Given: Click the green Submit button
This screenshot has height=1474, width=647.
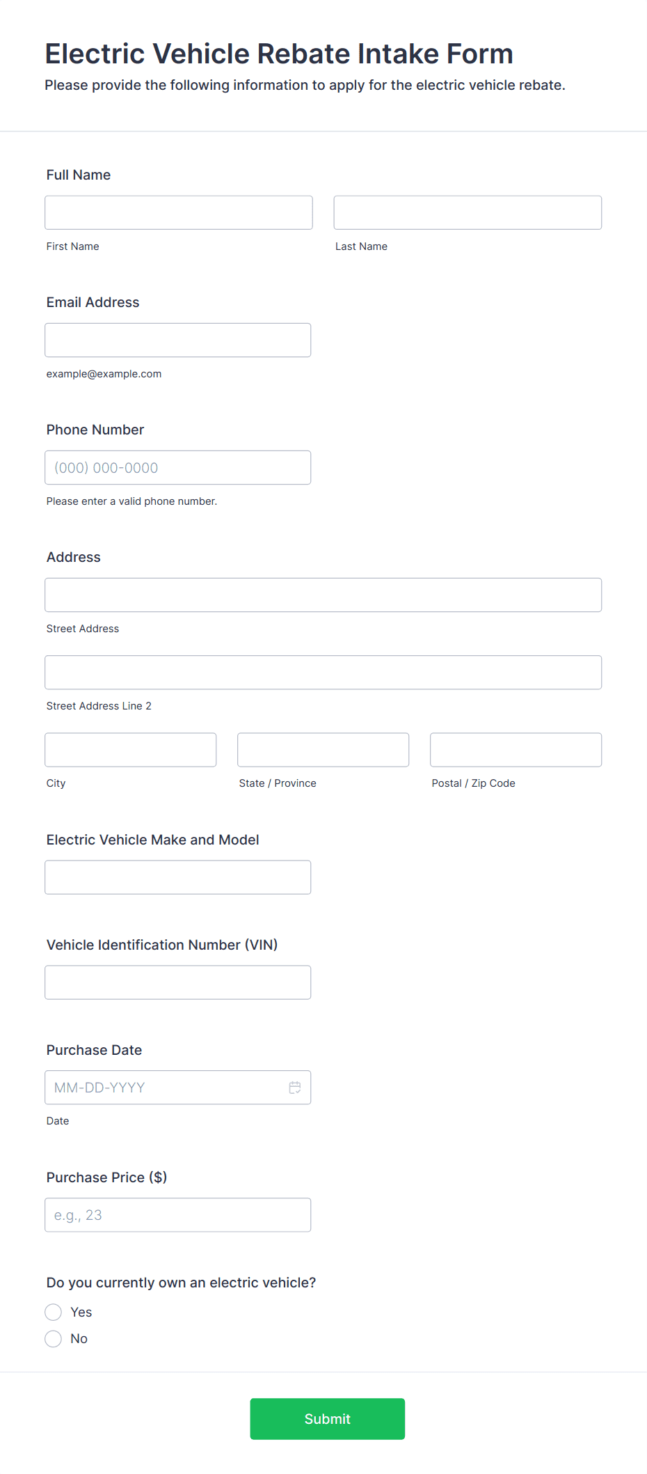Looking at the screenshot, I should click(328, 1419).
